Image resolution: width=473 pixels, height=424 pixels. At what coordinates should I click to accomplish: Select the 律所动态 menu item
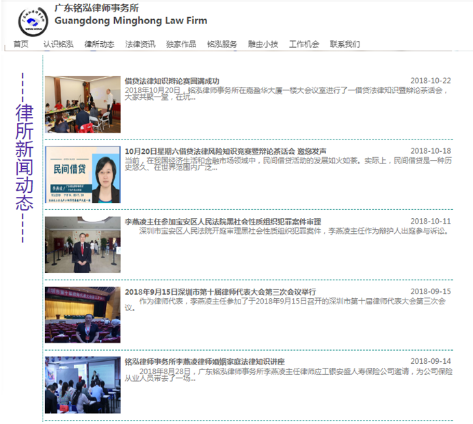[x=99, y=44]
